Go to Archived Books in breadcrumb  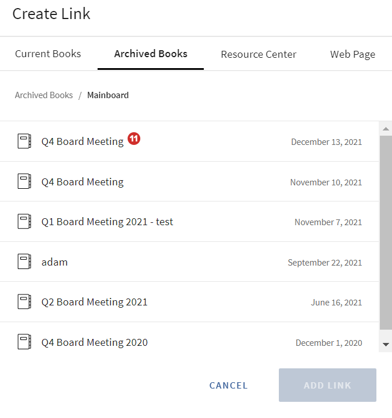[x=44, y=95]
